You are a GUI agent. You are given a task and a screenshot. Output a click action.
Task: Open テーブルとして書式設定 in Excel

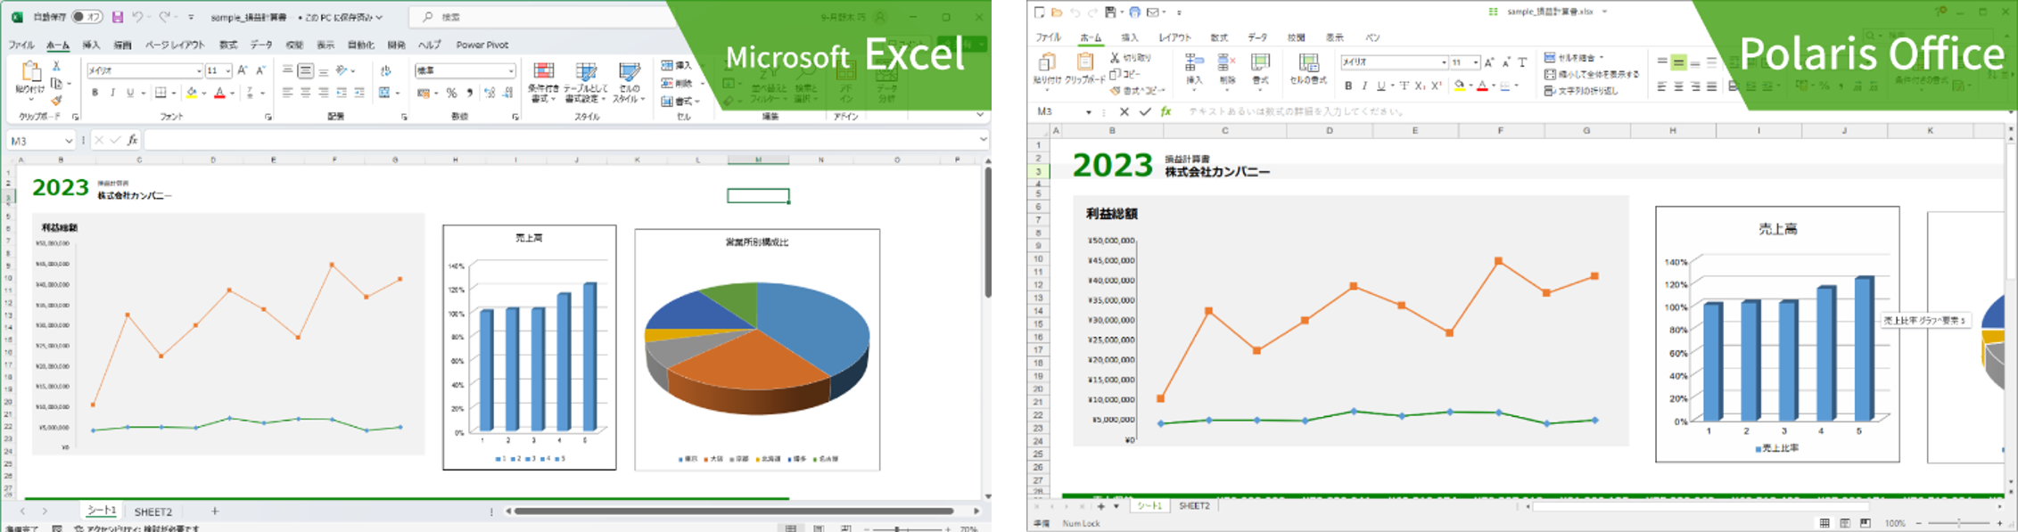(586, 82)
